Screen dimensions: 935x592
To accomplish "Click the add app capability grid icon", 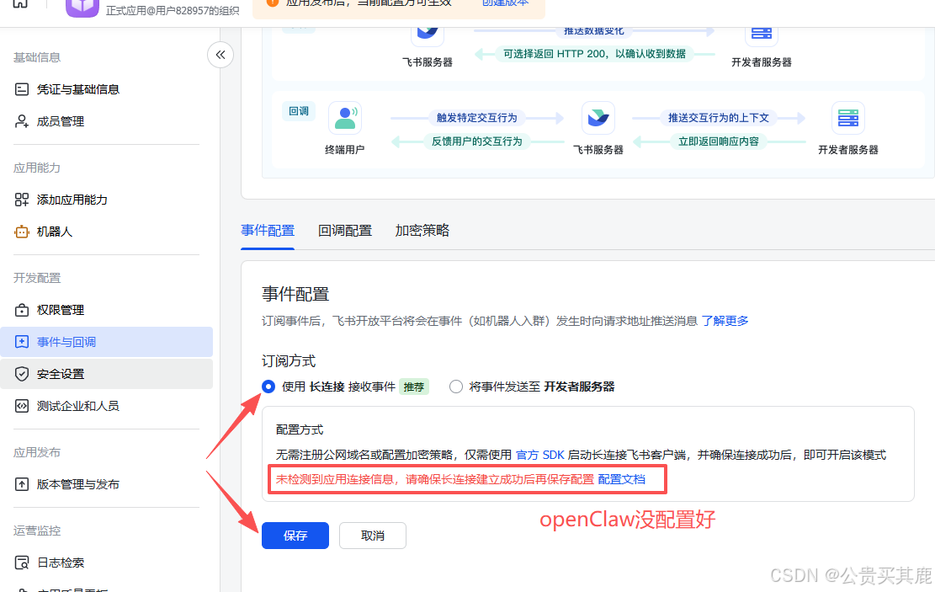I will coord(22,200).
